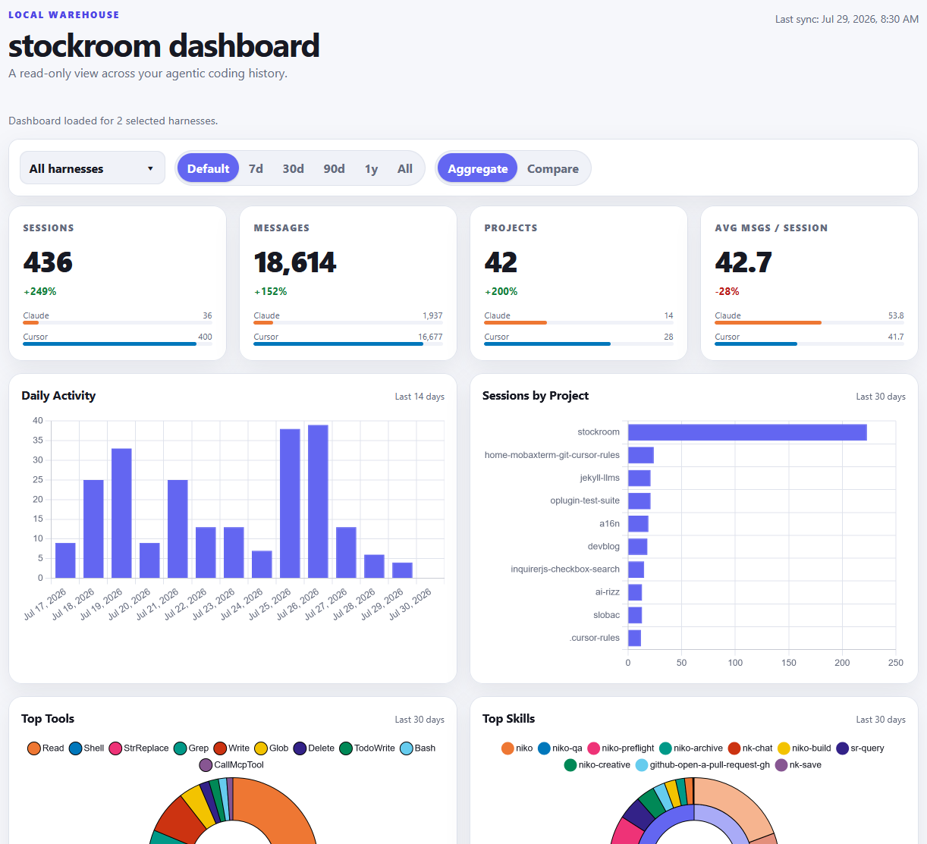This screenshot has height=844, width=927.
Task: Select Compare view mode
Action: click(x=553, y=168)
